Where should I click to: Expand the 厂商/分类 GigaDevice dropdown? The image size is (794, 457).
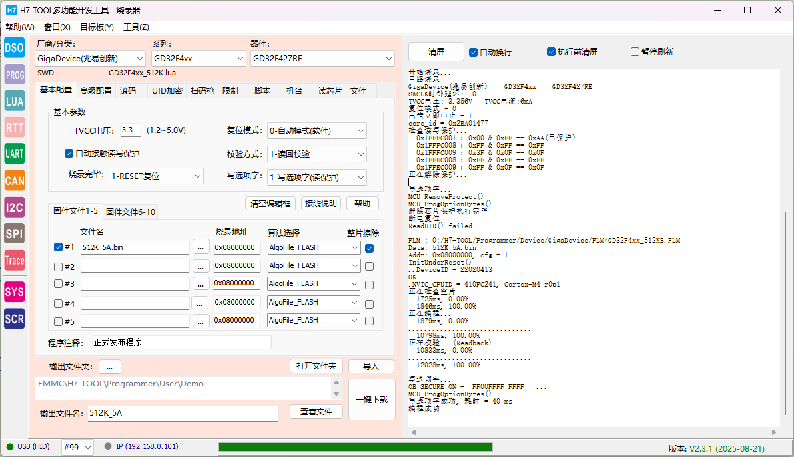(x=91, y=59)
